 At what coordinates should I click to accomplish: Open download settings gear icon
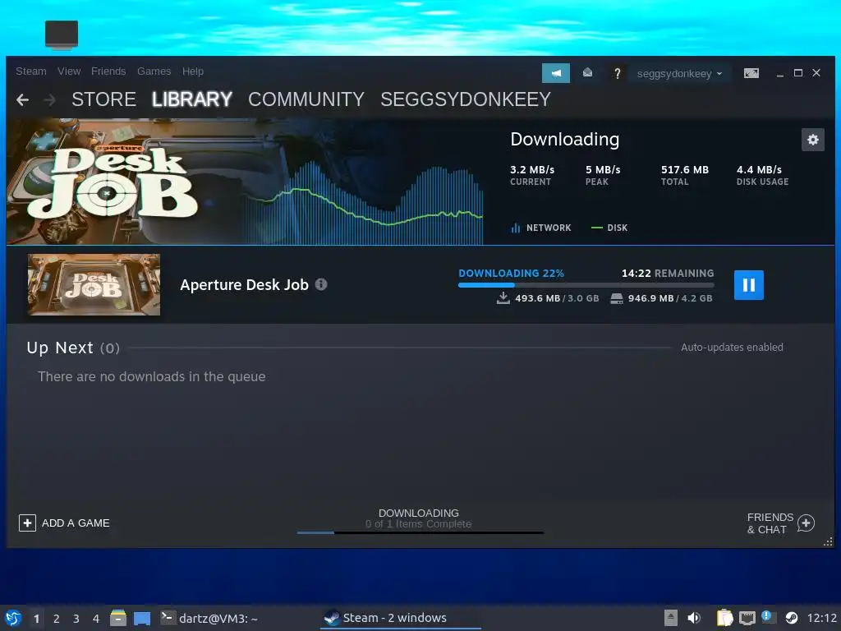(x=812, y=140)
